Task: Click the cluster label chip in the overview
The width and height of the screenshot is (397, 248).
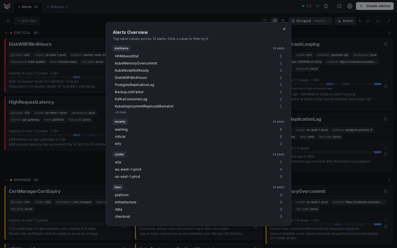Action: click(119, 154)
